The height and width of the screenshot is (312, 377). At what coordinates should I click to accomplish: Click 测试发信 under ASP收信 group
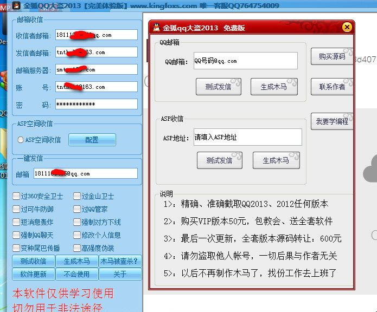[220, 160]
